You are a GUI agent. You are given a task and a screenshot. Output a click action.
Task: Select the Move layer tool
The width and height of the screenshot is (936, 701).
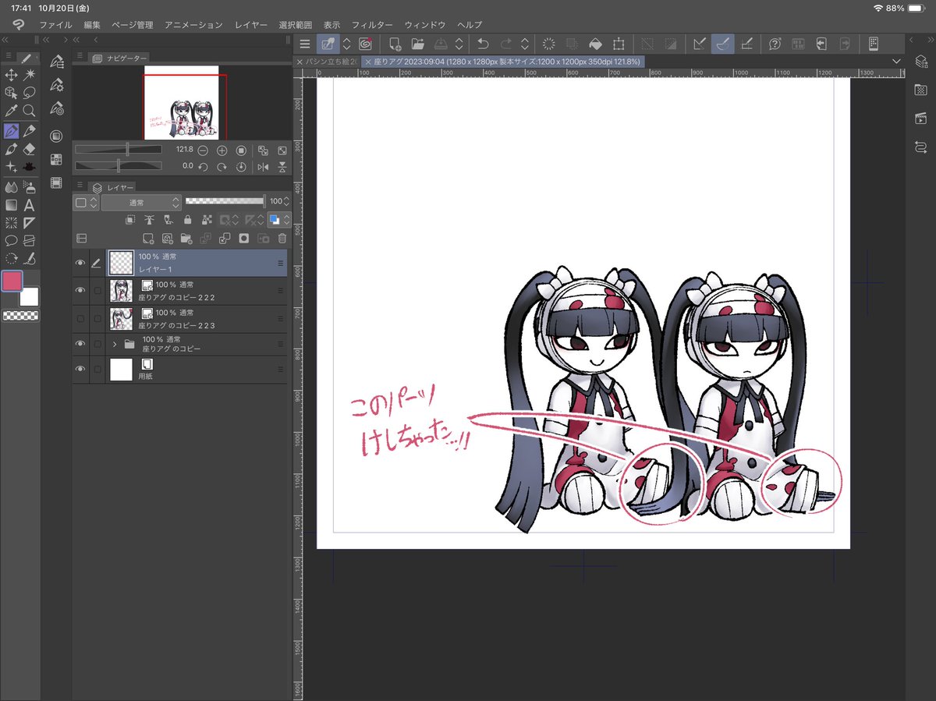coord(11,75)
